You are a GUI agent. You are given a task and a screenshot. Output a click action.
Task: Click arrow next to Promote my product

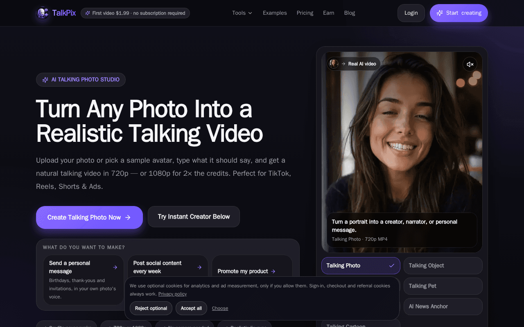point(273,271)
